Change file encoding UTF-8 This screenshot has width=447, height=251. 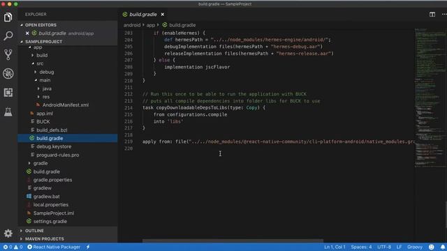pyautogui.click(x=384, y=247)
